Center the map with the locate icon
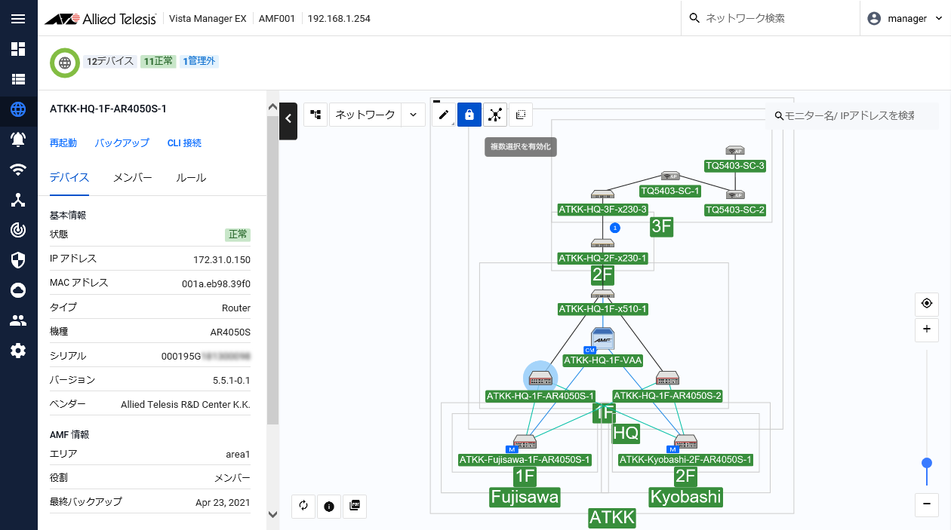Viewport: 951px width, 530px height. [927, 304]
